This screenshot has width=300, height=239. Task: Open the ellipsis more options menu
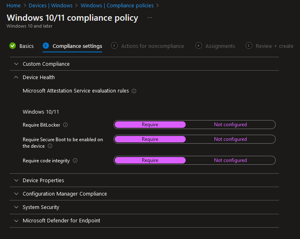click(150, 17)
